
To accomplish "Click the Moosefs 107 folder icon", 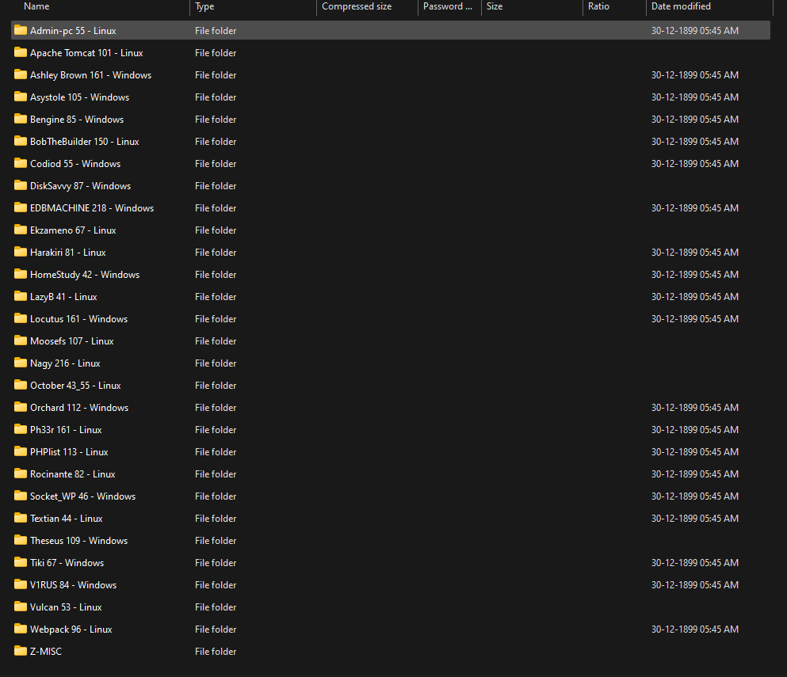I will coord(21,340).
